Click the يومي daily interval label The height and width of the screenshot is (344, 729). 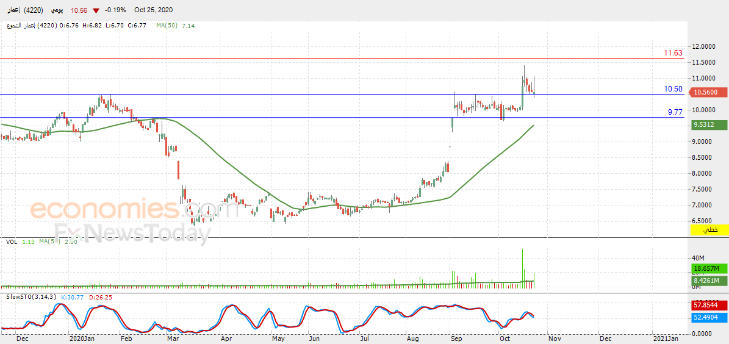pyautogui.click(x=56, y=10)
